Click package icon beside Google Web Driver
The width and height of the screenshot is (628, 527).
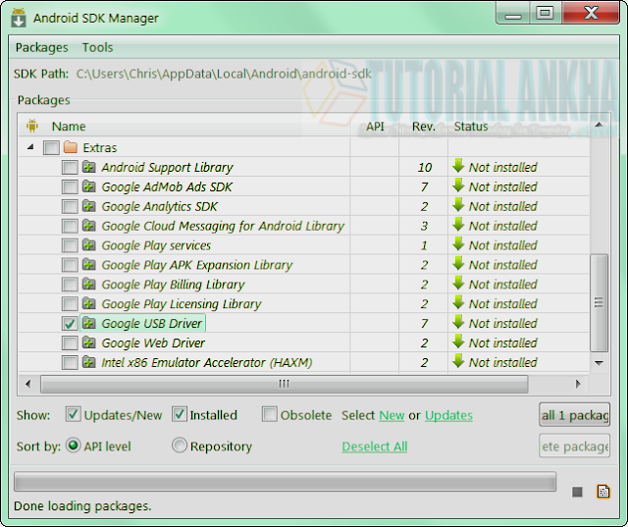click(89, 343)
